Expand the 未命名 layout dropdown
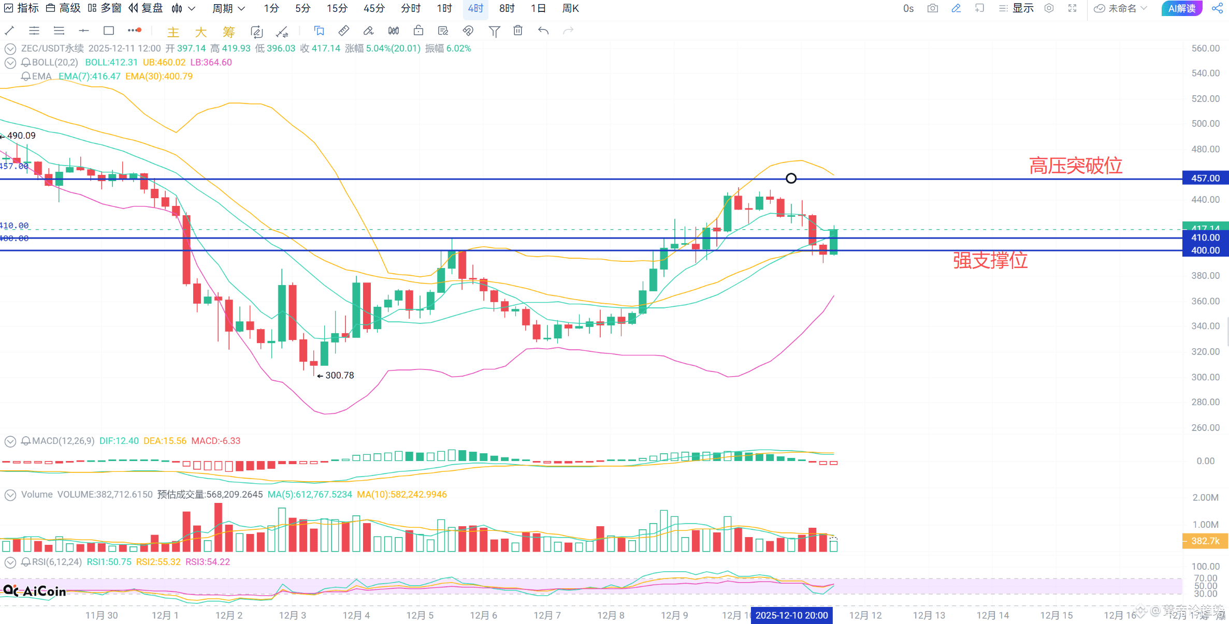Image resolution: width=1229 pixels, height=624 pixels. pos(1121,8)
